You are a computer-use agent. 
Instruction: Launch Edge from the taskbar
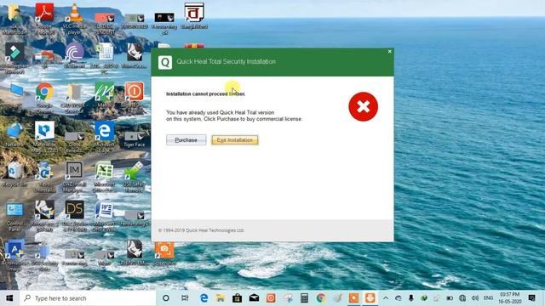pos(204,298)
